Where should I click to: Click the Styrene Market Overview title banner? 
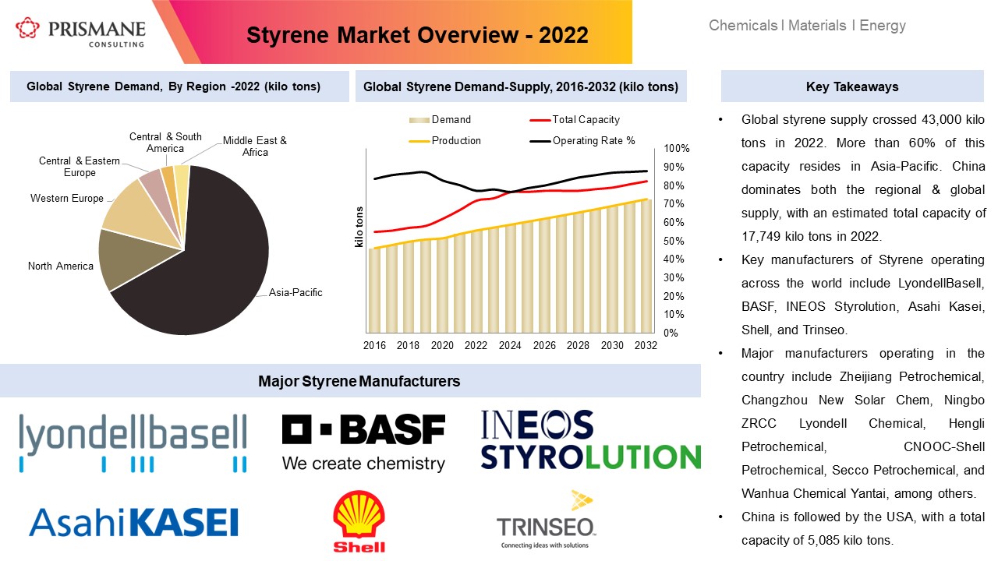(417, 35)
